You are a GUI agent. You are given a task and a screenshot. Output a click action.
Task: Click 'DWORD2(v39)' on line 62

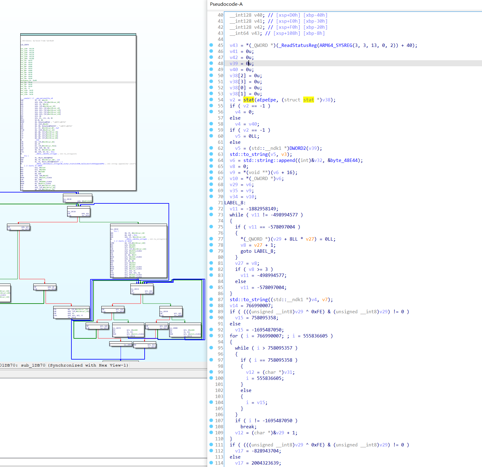[x=304, y=148]
